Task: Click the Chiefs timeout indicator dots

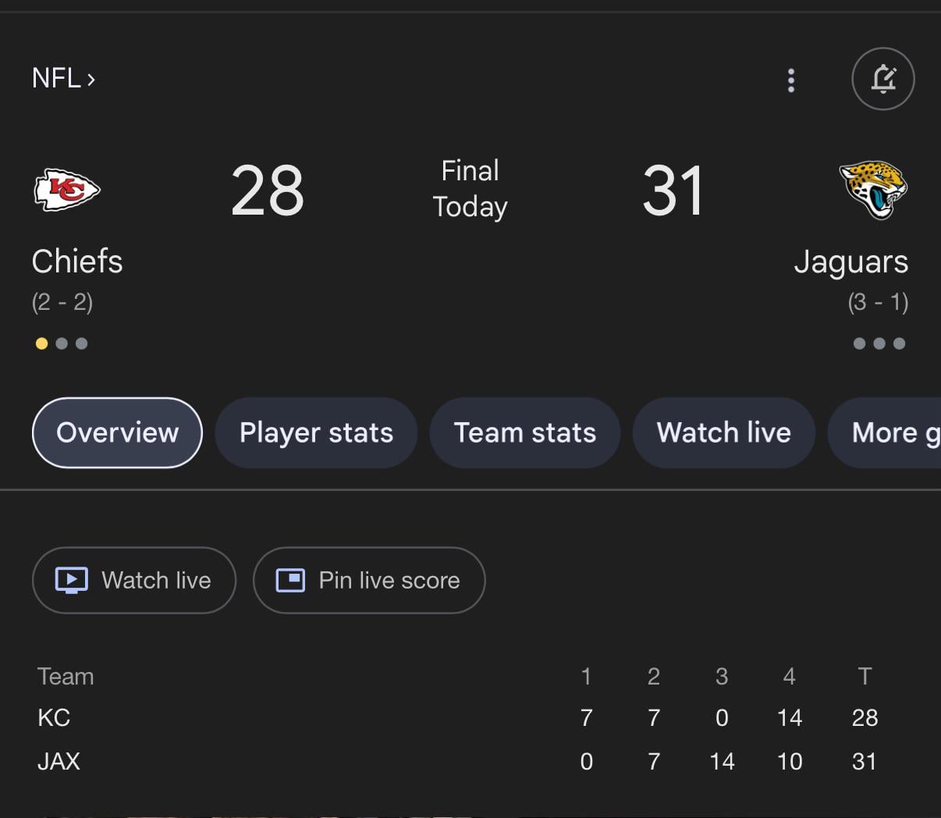Action: click(x=62, y=343)
